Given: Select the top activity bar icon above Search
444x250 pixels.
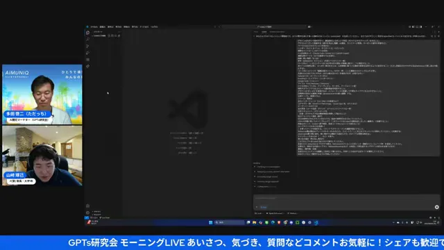Looking at the screenshot, I should 88,33.
